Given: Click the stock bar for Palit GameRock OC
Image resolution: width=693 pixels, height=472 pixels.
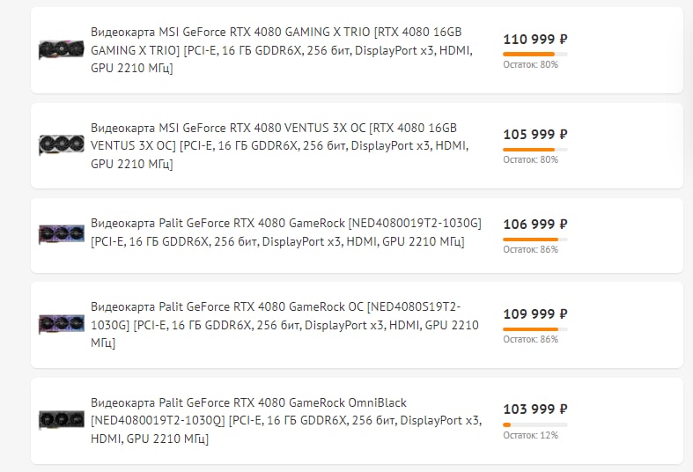Looking at the screenshot, I should pos(534,329).
